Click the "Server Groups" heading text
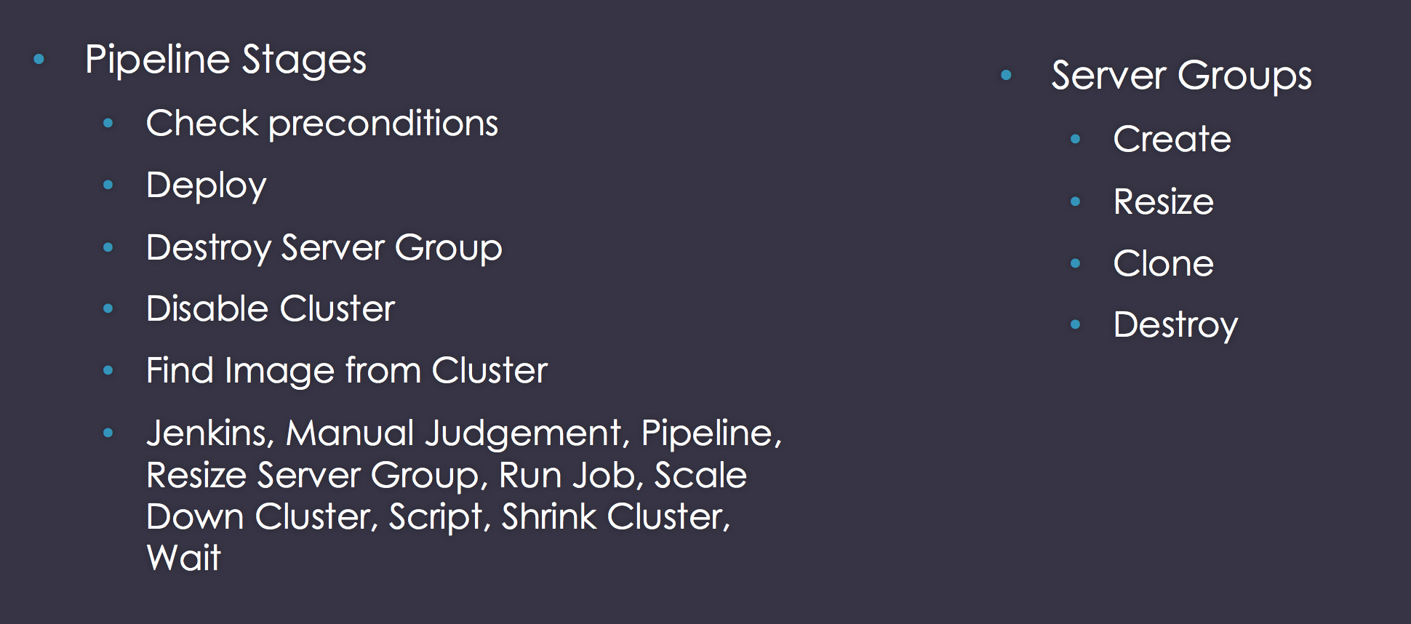This screenshot has height=624, width=1411. coord(1181,76)
